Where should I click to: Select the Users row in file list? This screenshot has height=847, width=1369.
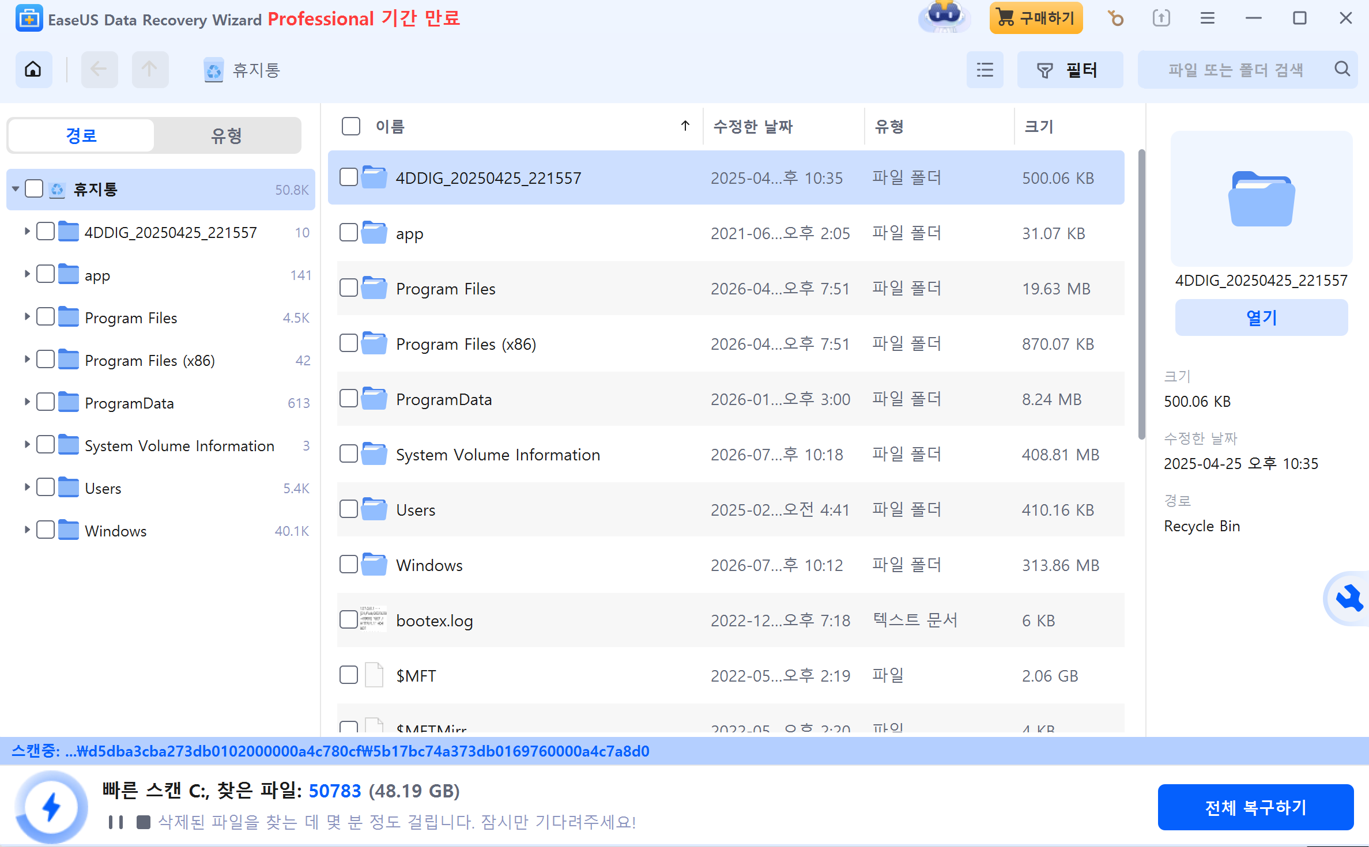click(x=730, y=509)
